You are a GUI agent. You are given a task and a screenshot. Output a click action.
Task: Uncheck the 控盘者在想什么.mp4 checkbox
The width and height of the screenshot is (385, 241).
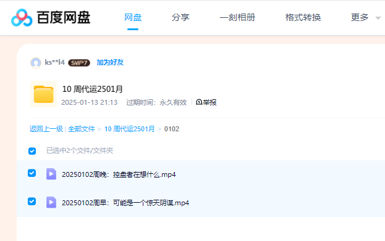32,173
